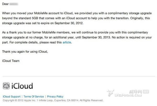Open the Terms Of Service link
The height and width of the screenshot is (106, 157).
click(34, 97)
